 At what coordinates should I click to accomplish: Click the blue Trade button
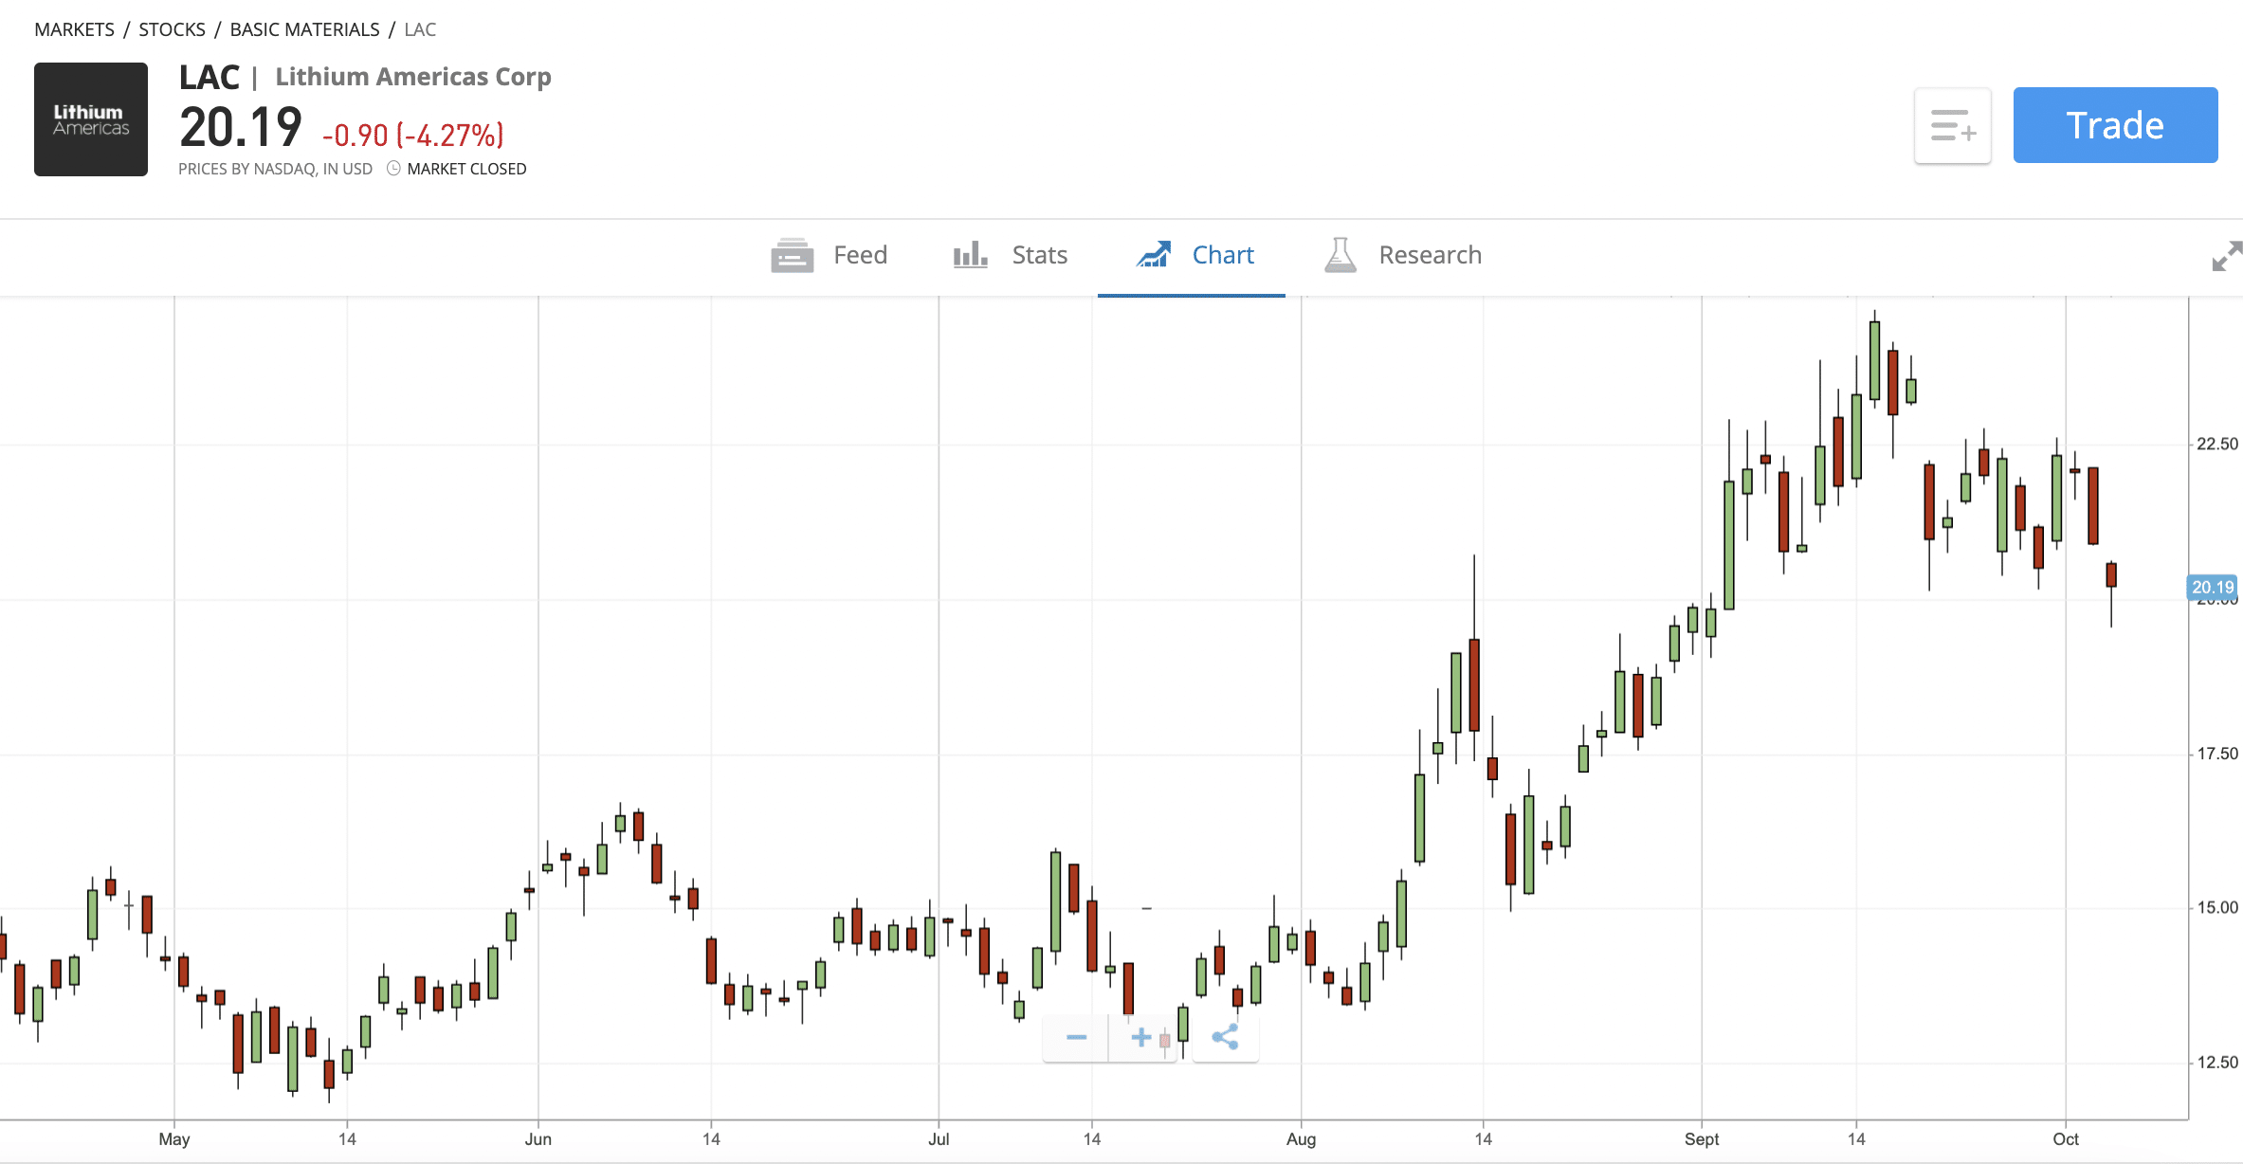point(2115,125)
